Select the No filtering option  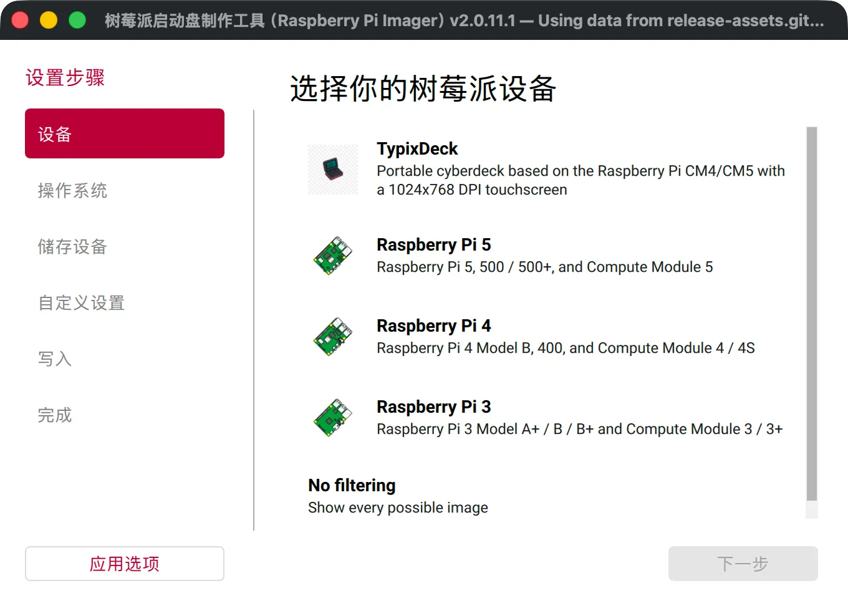(x=549, y=496)
